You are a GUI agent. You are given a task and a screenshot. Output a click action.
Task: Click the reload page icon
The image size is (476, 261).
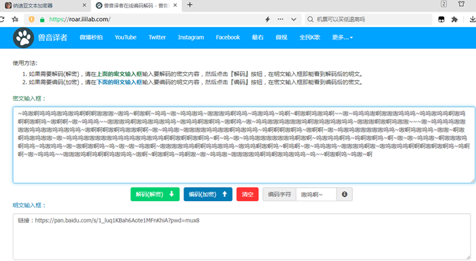coord(2,20)
